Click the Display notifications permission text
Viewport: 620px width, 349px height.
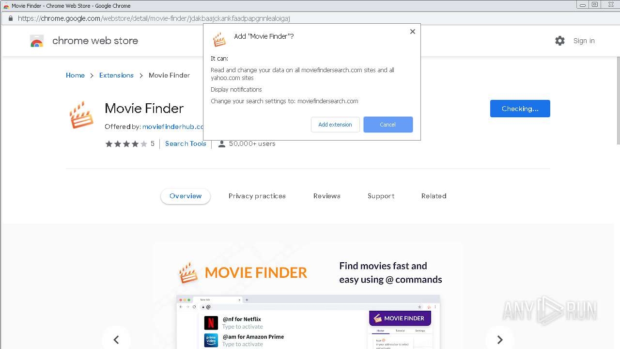(236, 90)
